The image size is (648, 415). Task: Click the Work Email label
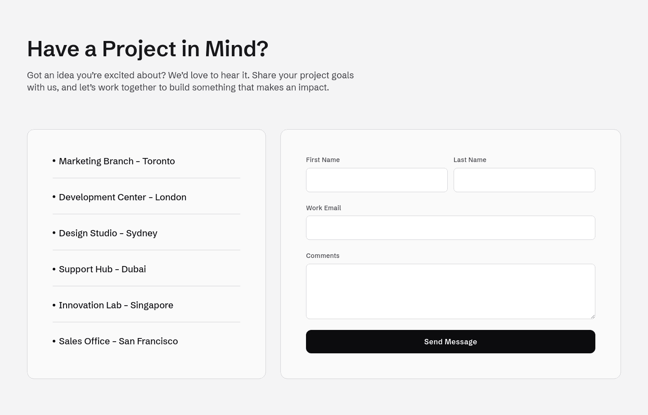(324, 208)
